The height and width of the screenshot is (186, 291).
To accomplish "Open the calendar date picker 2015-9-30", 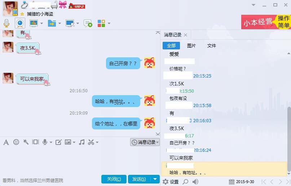I will [242, 182].
